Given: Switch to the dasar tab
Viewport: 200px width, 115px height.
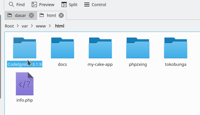Looking at the screenshot, I should [x=21, y=16].
